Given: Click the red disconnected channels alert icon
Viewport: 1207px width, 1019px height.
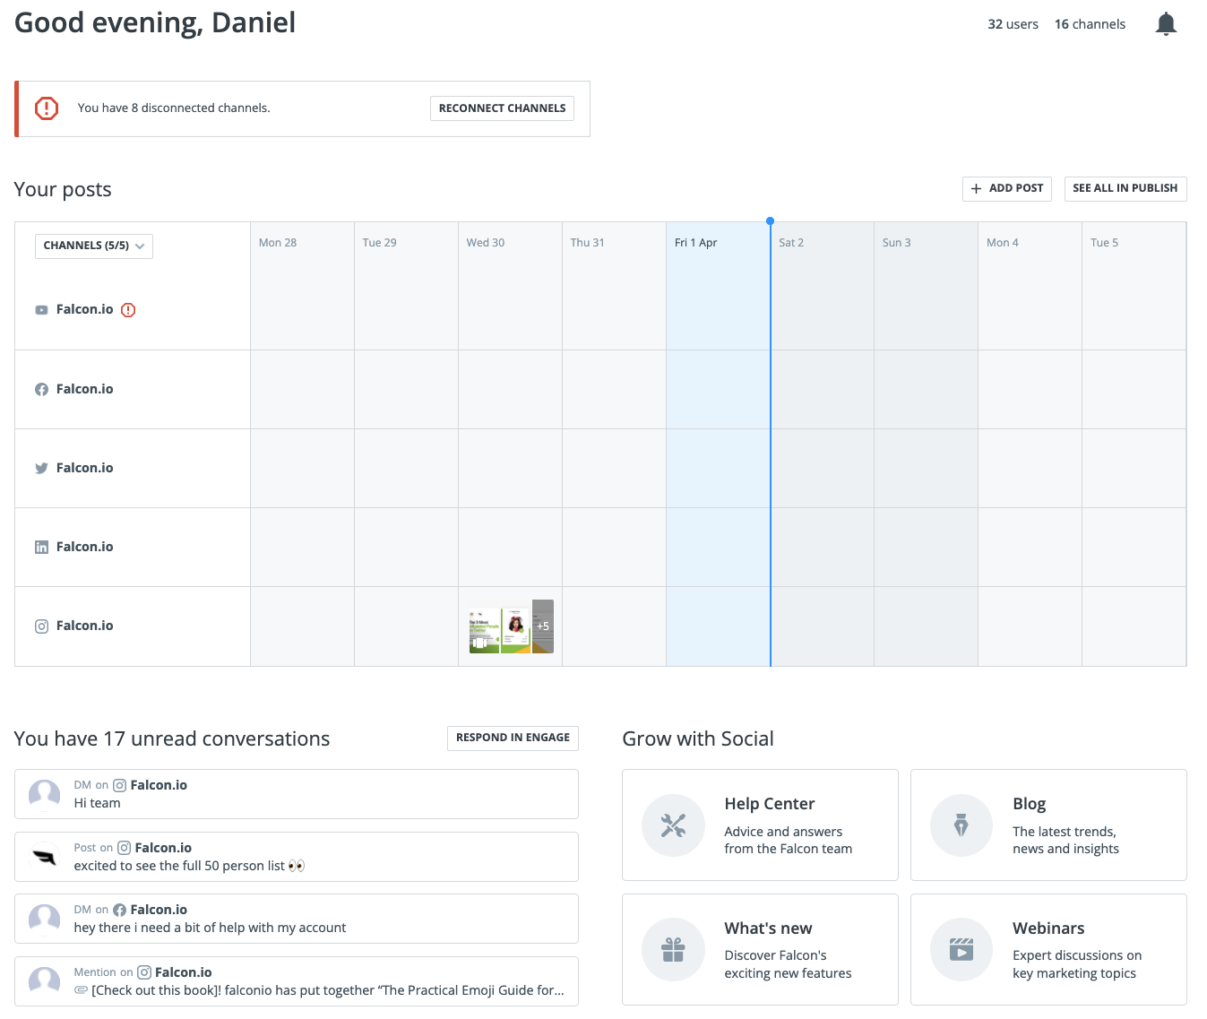Looking at the screenshot, I should (x=47, y=108).
